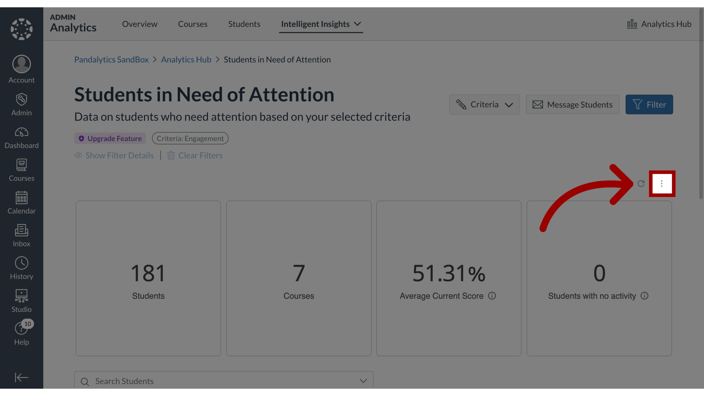704x396 pixels.
Task: Click the Filter button
Action: pyautogui.click(x=649, y=104)
